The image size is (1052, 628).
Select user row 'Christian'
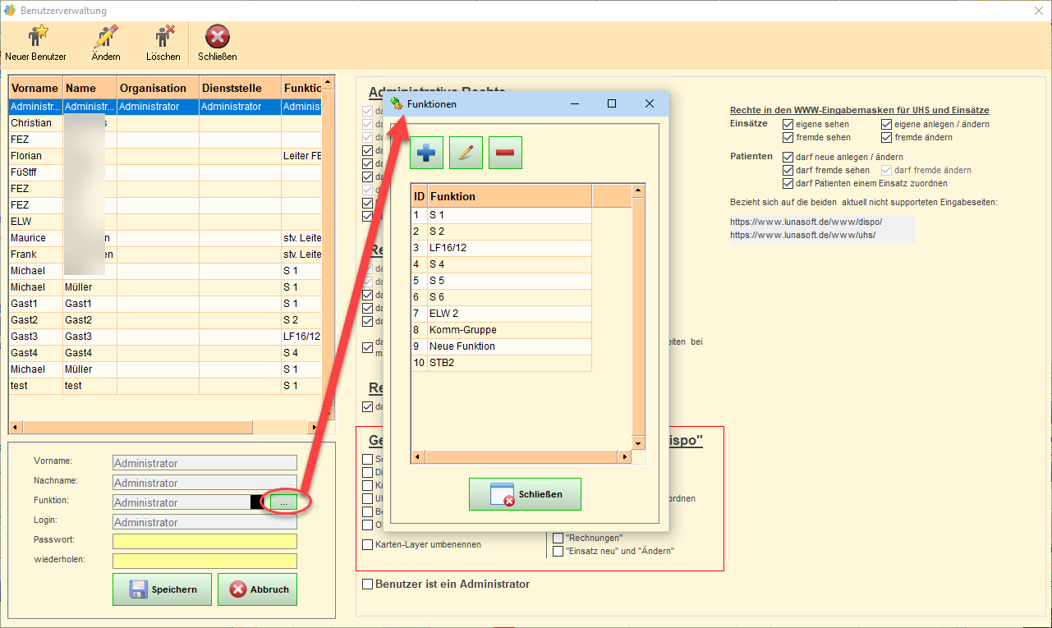165,123
